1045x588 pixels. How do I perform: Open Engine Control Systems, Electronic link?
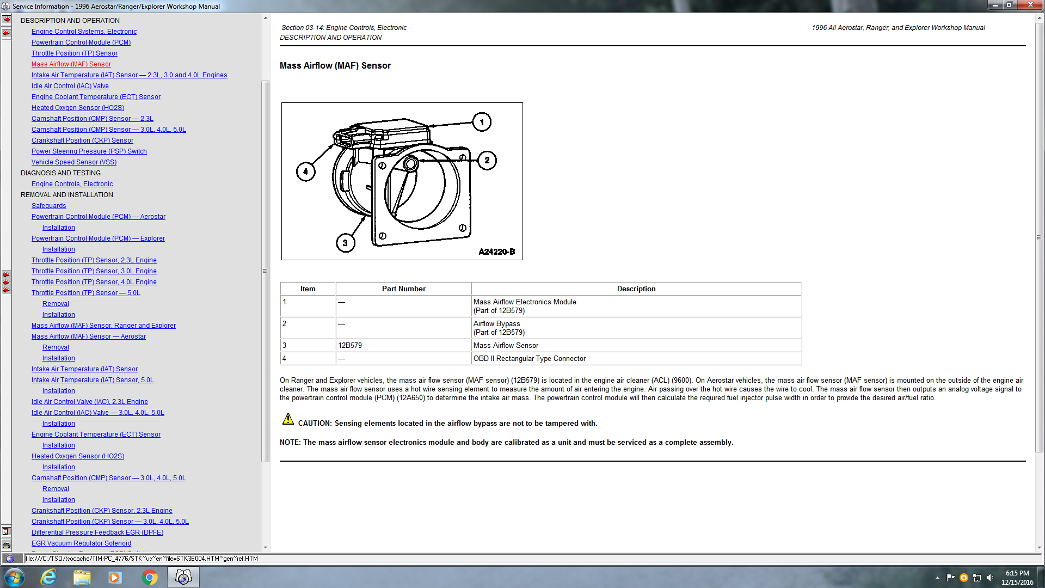(84, 32)
